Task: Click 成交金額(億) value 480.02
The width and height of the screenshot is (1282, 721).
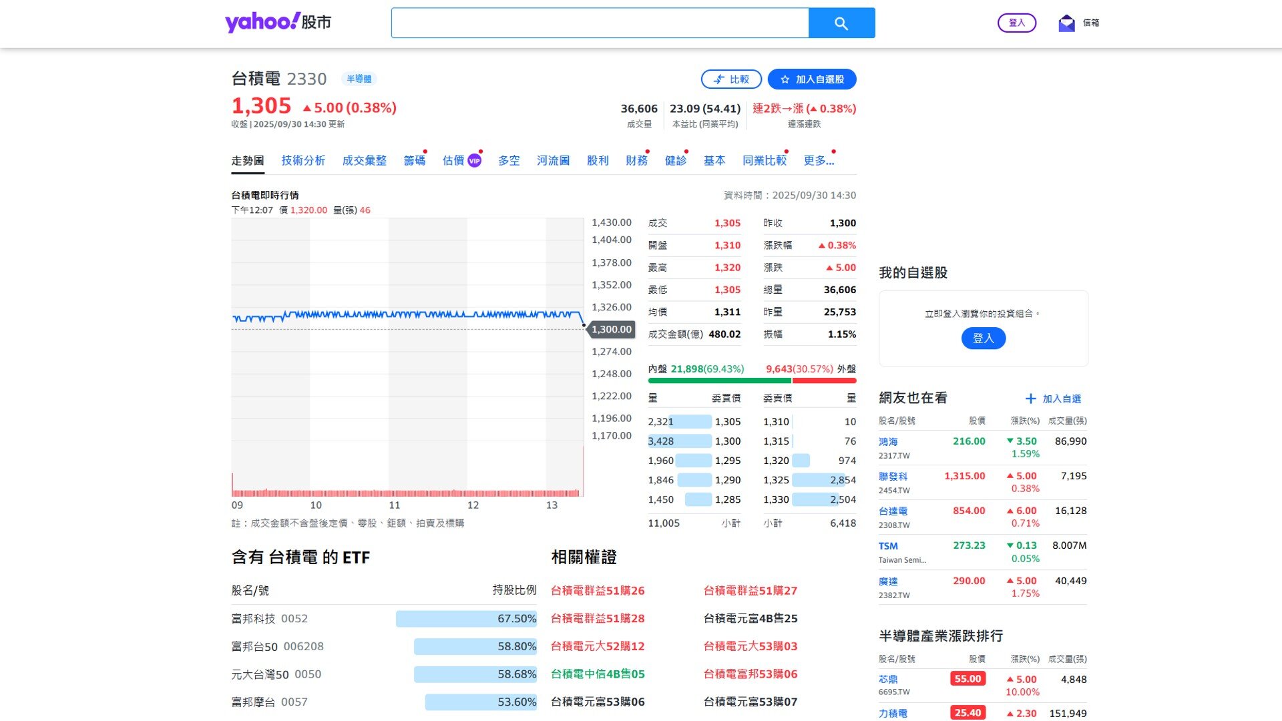Action: click(x=724, y=334)
